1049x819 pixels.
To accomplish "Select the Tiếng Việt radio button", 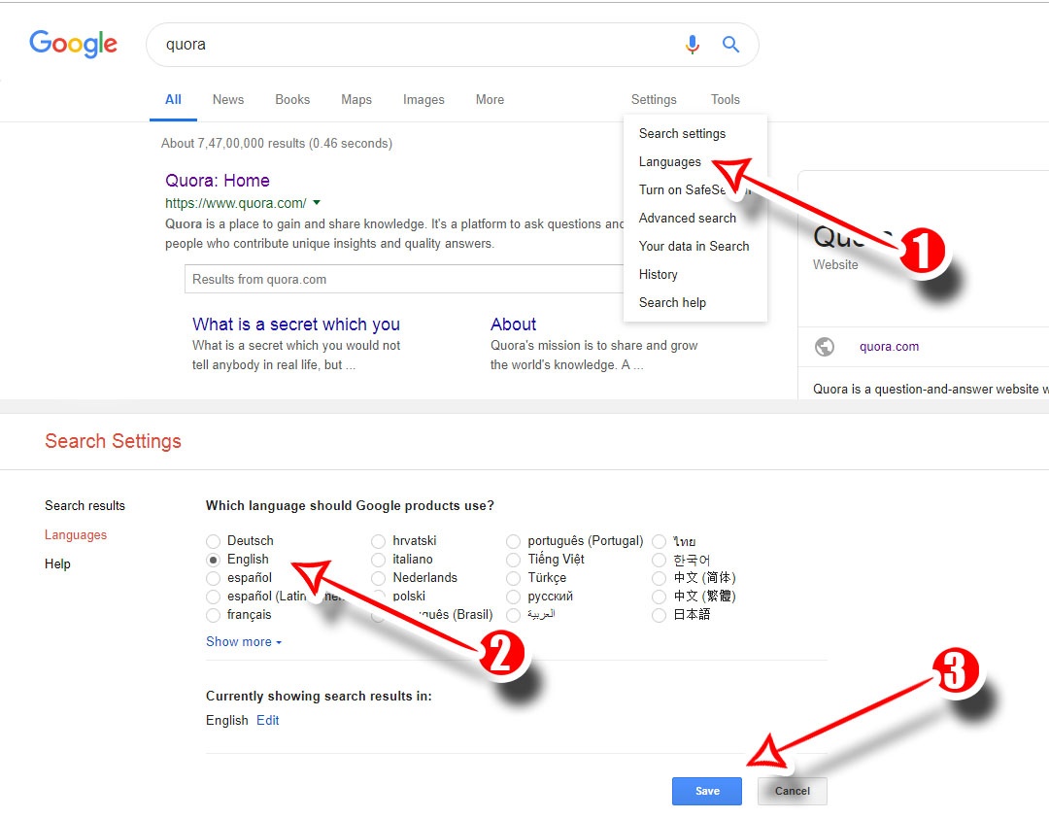I will click(x=513, y=560).
